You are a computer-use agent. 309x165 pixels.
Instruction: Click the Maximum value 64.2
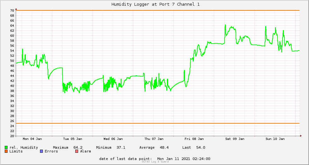pyautogui.click(x=78, y=147)
